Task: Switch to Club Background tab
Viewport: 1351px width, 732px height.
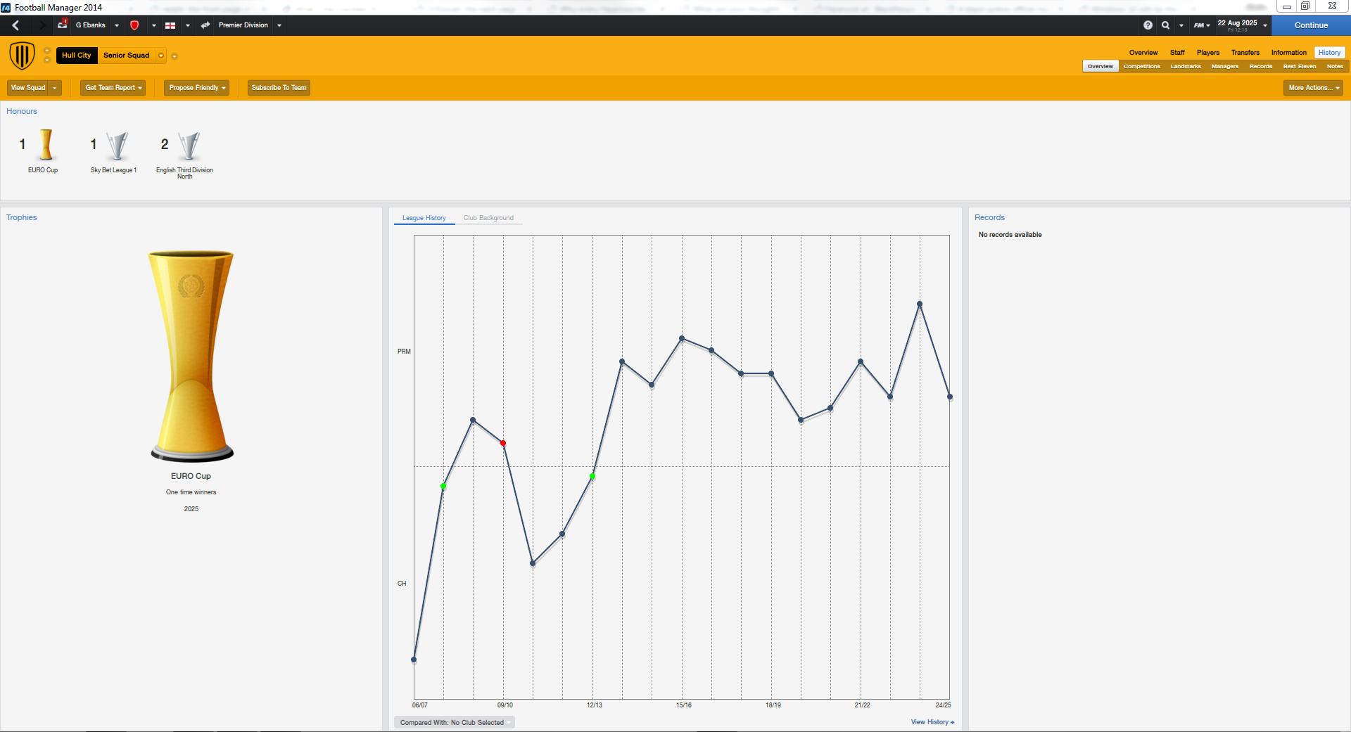Action: [x=488, y=218]
